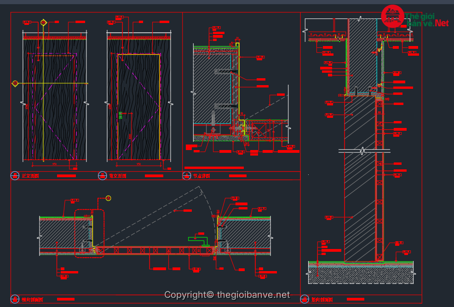Click the 背立面图 back elevation title
Screen dimensions: 454x307
point(118,176)
